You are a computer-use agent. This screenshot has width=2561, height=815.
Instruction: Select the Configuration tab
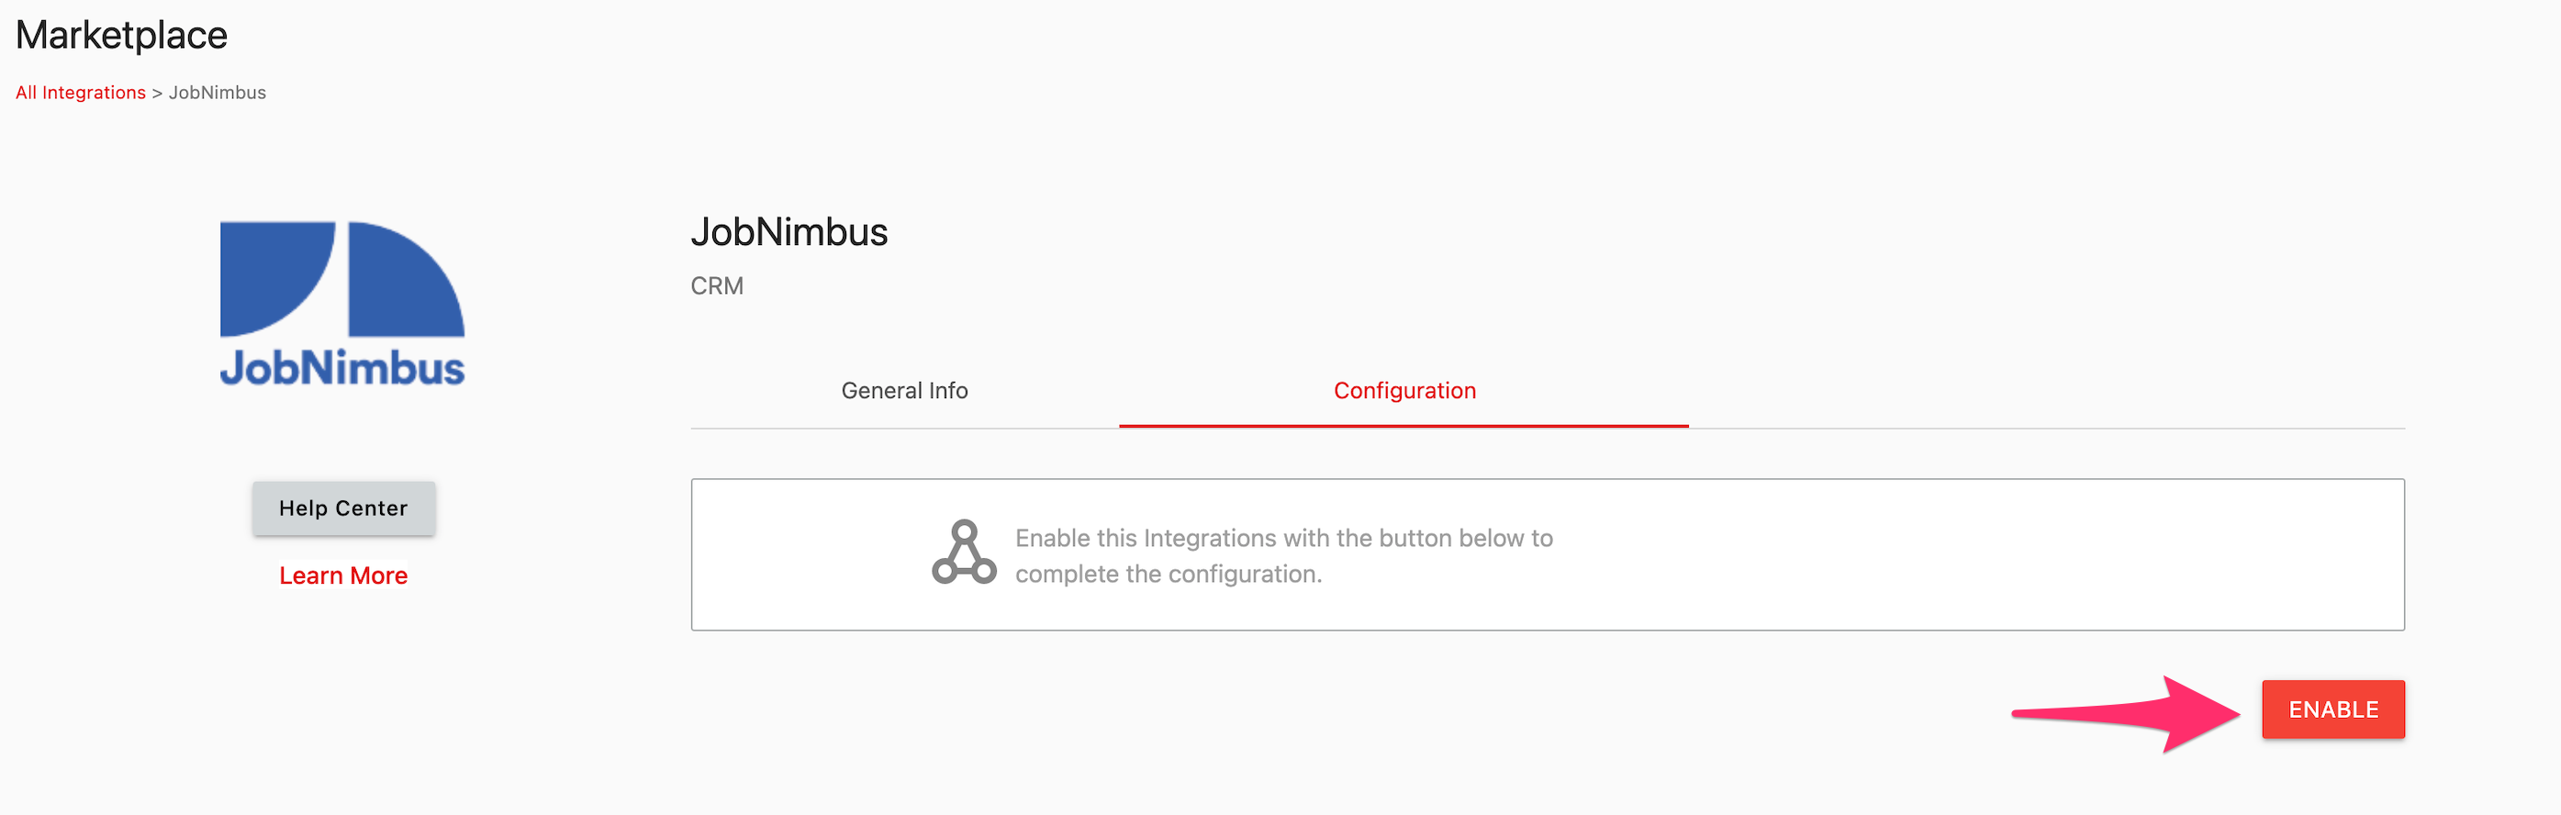pos(1404,391)
